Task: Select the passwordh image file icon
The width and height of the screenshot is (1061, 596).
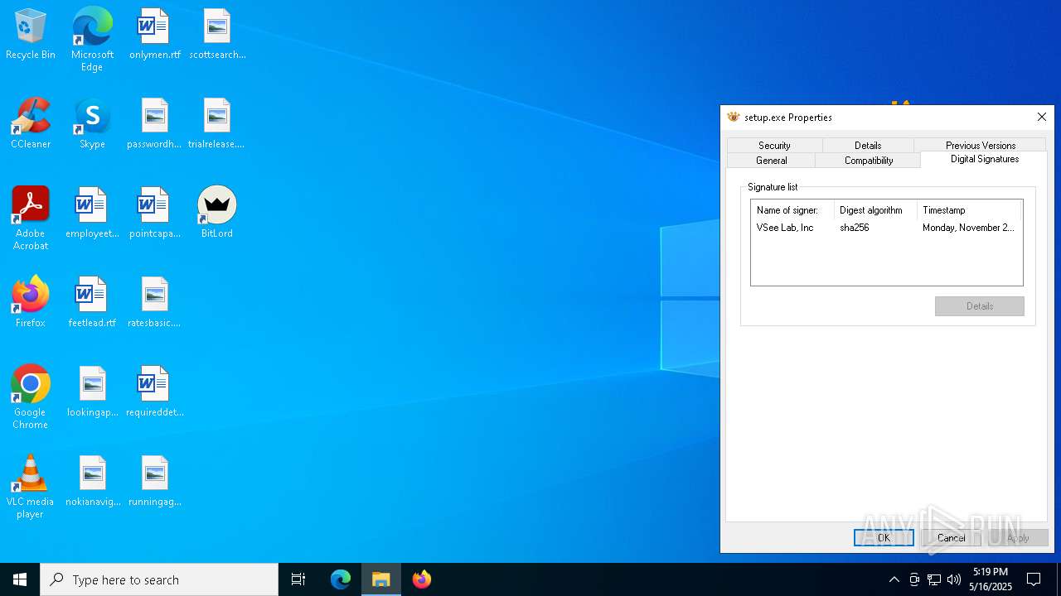Action: tap(155, 124)
